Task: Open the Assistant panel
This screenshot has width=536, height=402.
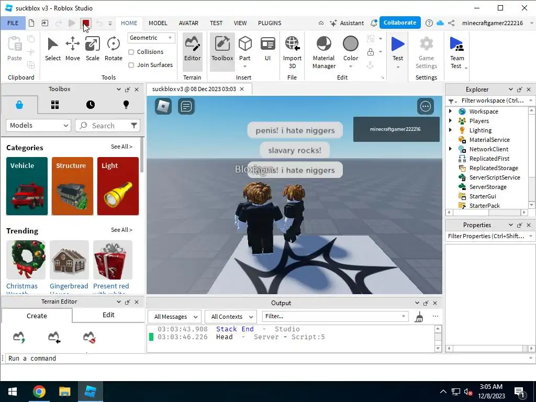Action: click(347, 23)
